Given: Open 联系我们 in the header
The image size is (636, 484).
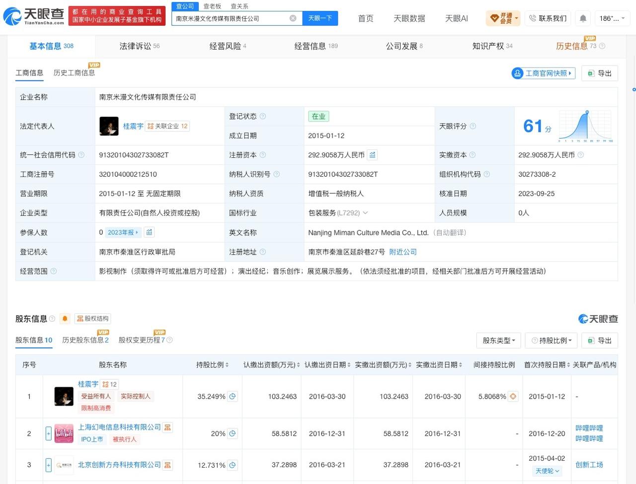Looking at the screenshot, I should click(548, 18).
